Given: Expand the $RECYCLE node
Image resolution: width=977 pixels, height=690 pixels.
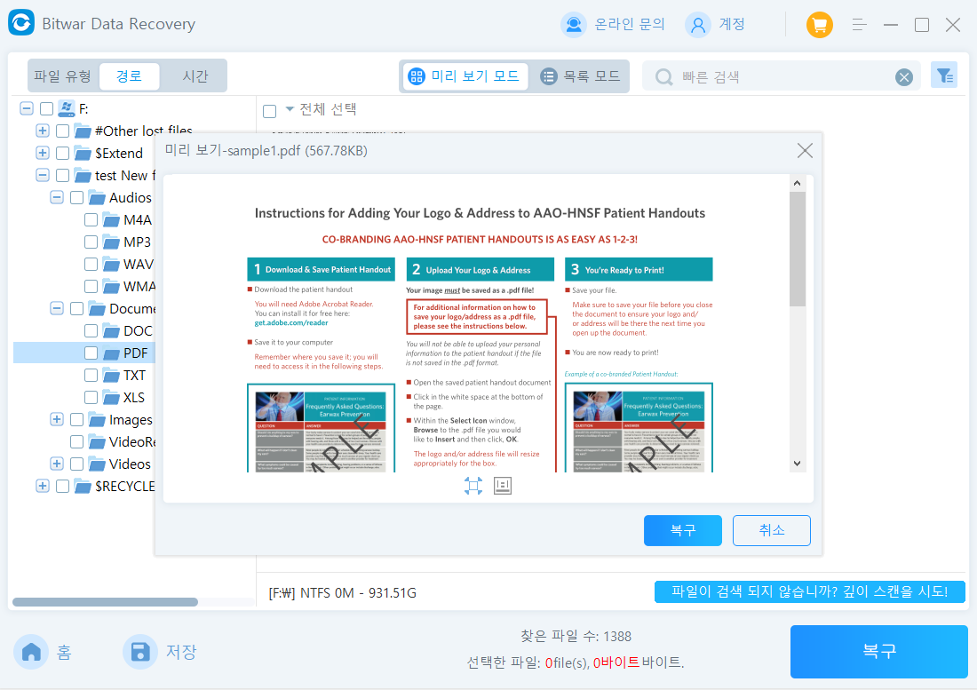Looking at the screenshot, I should [x=43, y=486].
